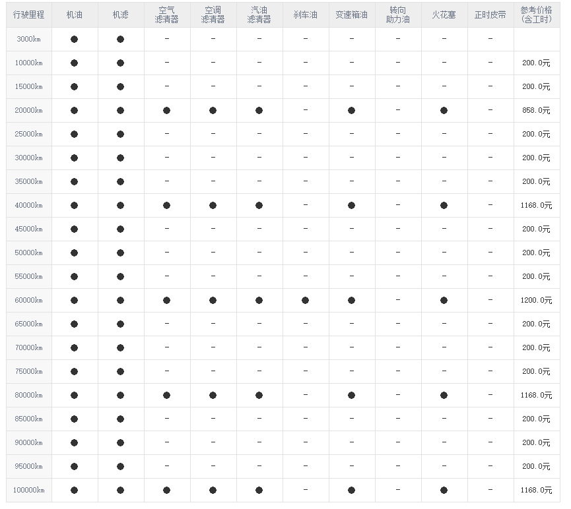Click the 参考价格(含工时) column header
This screenshot has width=571, height=509.
[x=535, y=15]
